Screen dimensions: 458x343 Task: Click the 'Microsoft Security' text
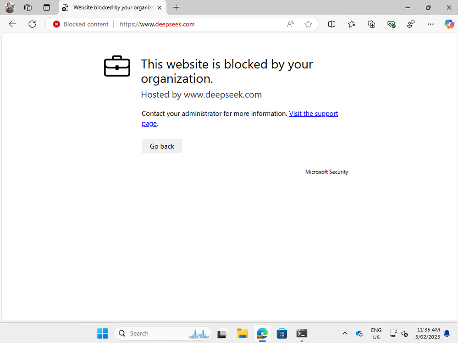click(x=326, y=172)
